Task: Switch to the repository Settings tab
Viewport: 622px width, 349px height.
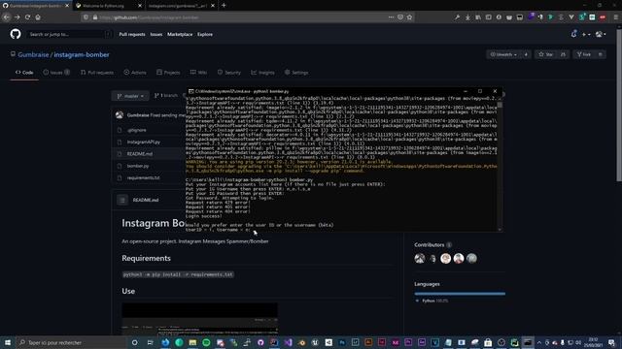Action: click(296, 73)
